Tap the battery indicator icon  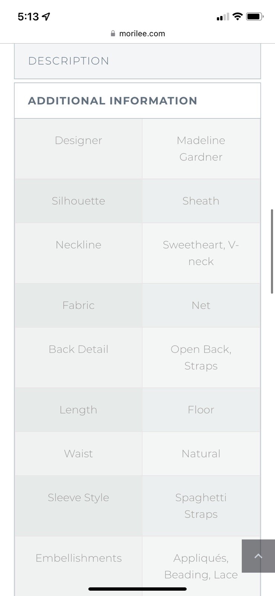click(255, 16)
